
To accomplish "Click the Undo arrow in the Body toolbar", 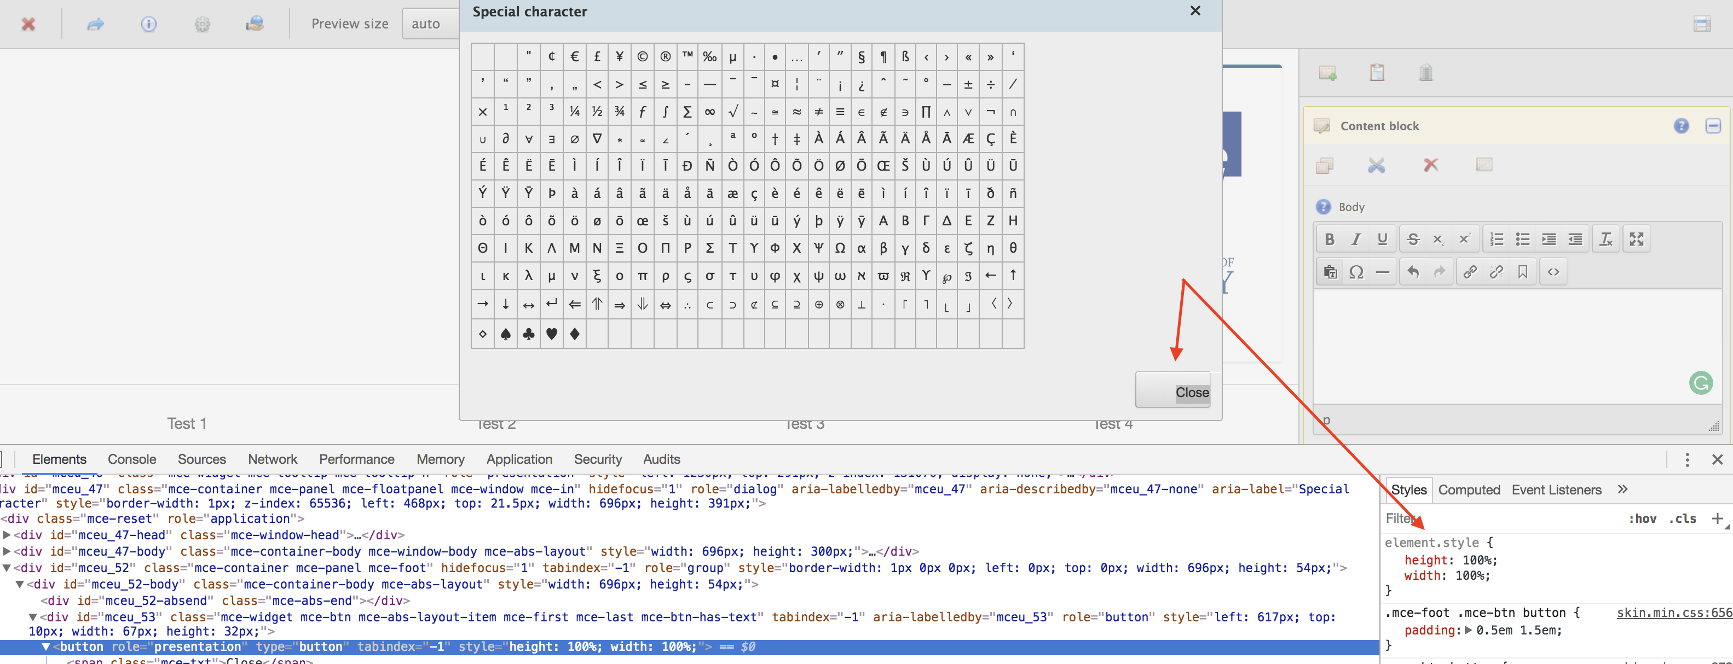I will pos(1413,272).
